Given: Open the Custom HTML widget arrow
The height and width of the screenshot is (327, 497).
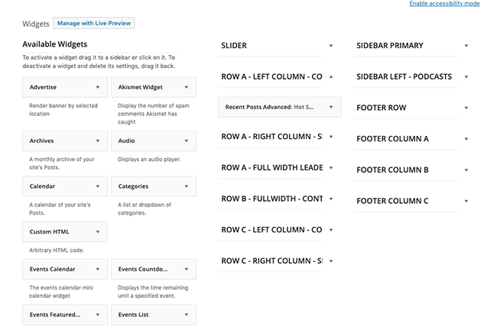Looking at the screenshot, I should (x=98, y=232).
